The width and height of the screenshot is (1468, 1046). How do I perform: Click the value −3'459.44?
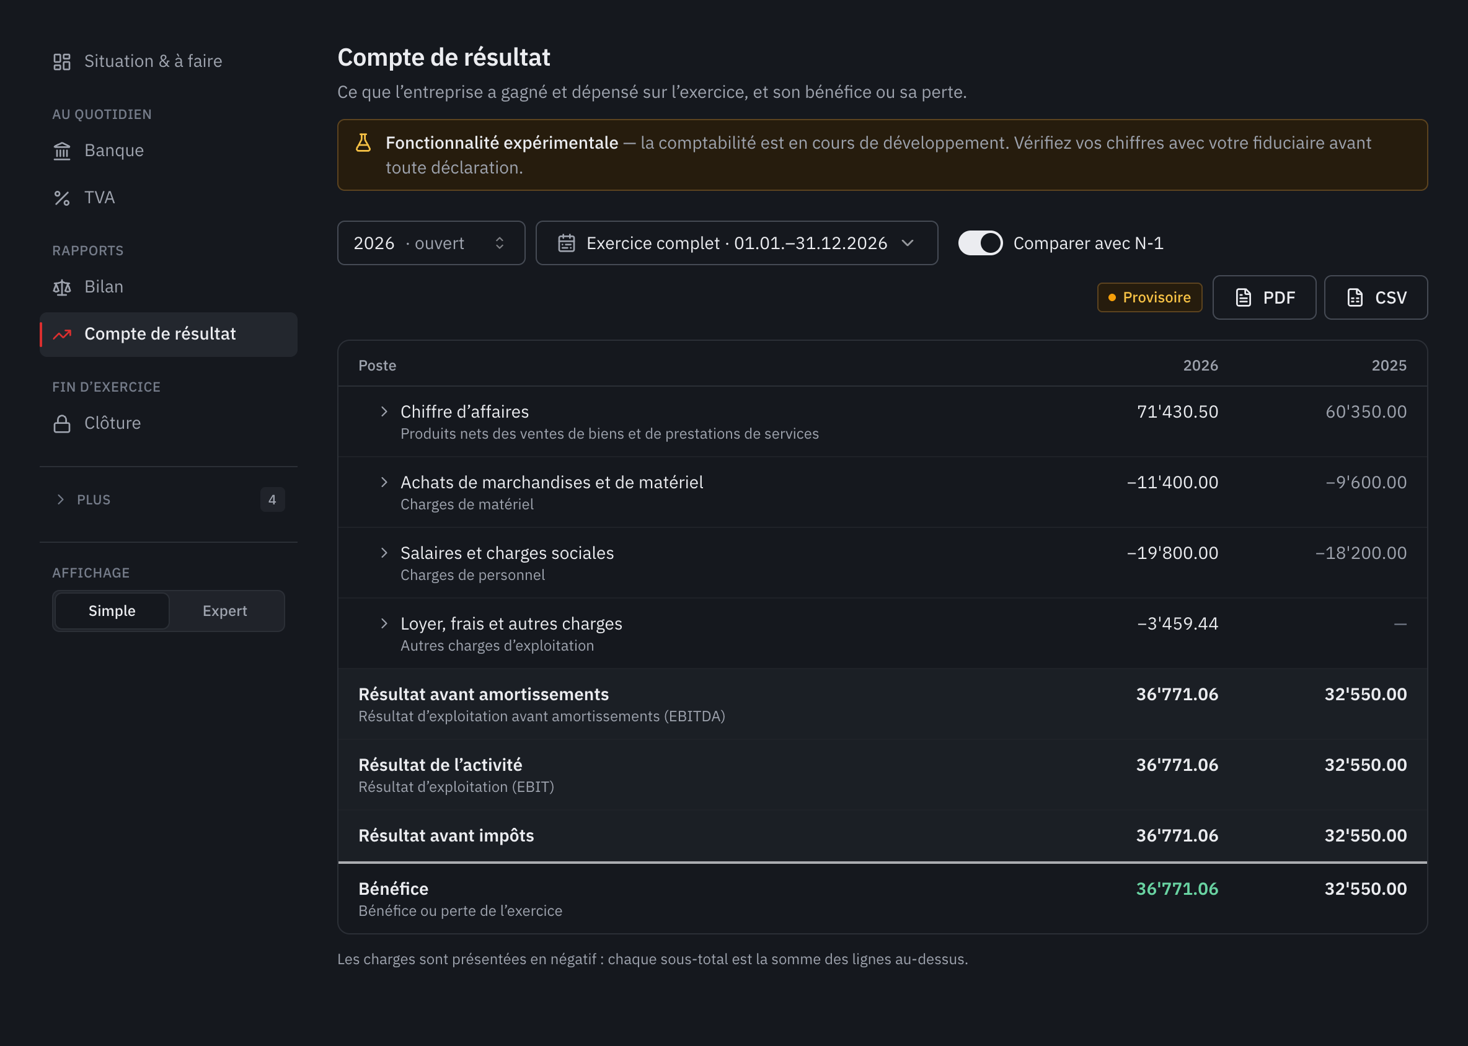tap(1177, 624)
